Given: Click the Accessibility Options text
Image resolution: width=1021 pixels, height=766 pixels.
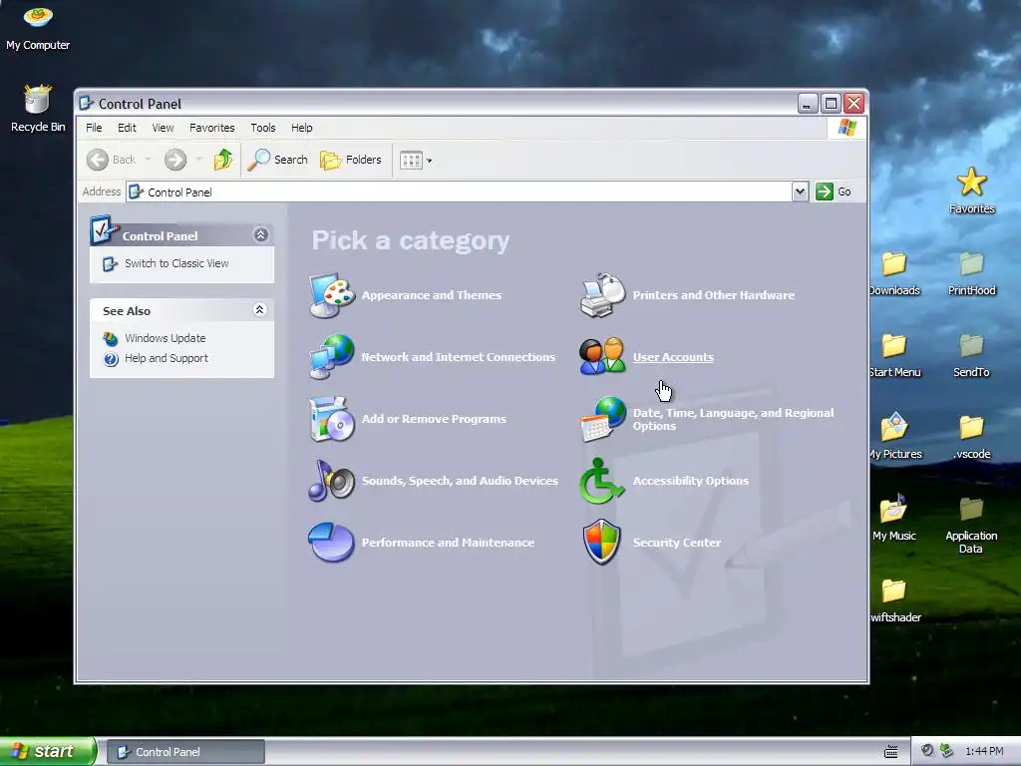Looking at the screenshot, I should [691, 481].
